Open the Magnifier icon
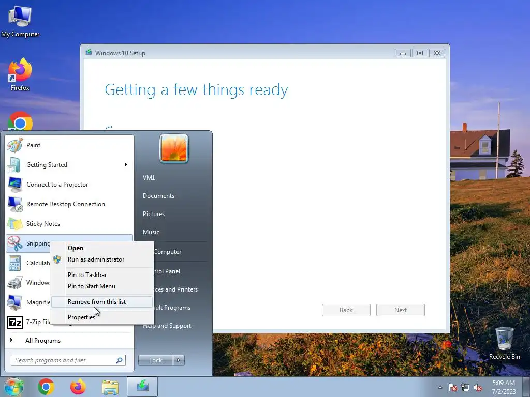 point(15,302)
